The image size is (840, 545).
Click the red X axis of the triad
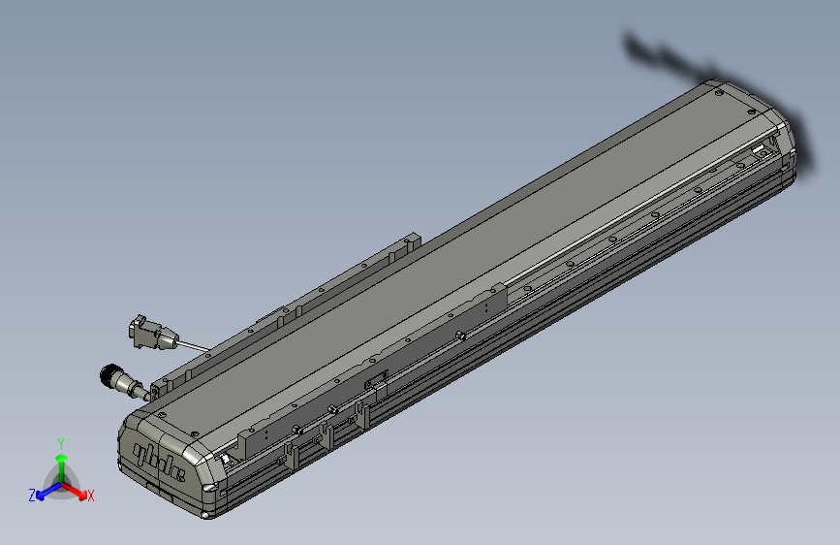pyautogui.click(x=75, y=491)
